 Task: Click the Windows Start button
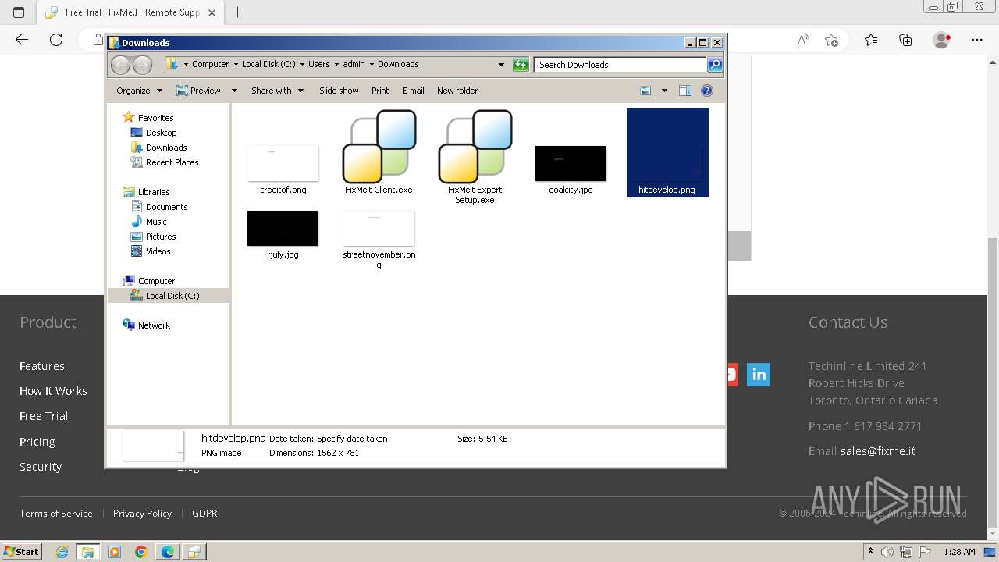(21, 552)
